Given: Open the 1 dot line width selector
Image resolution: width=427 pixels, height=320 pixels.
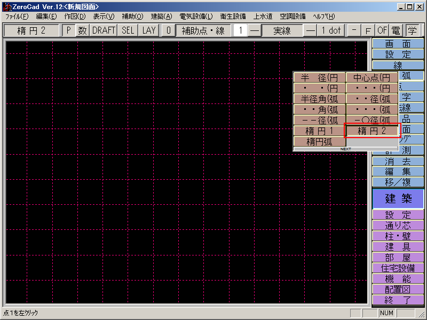Looking at the screenshot, I should pyautogui.click(x=331, y=30).
